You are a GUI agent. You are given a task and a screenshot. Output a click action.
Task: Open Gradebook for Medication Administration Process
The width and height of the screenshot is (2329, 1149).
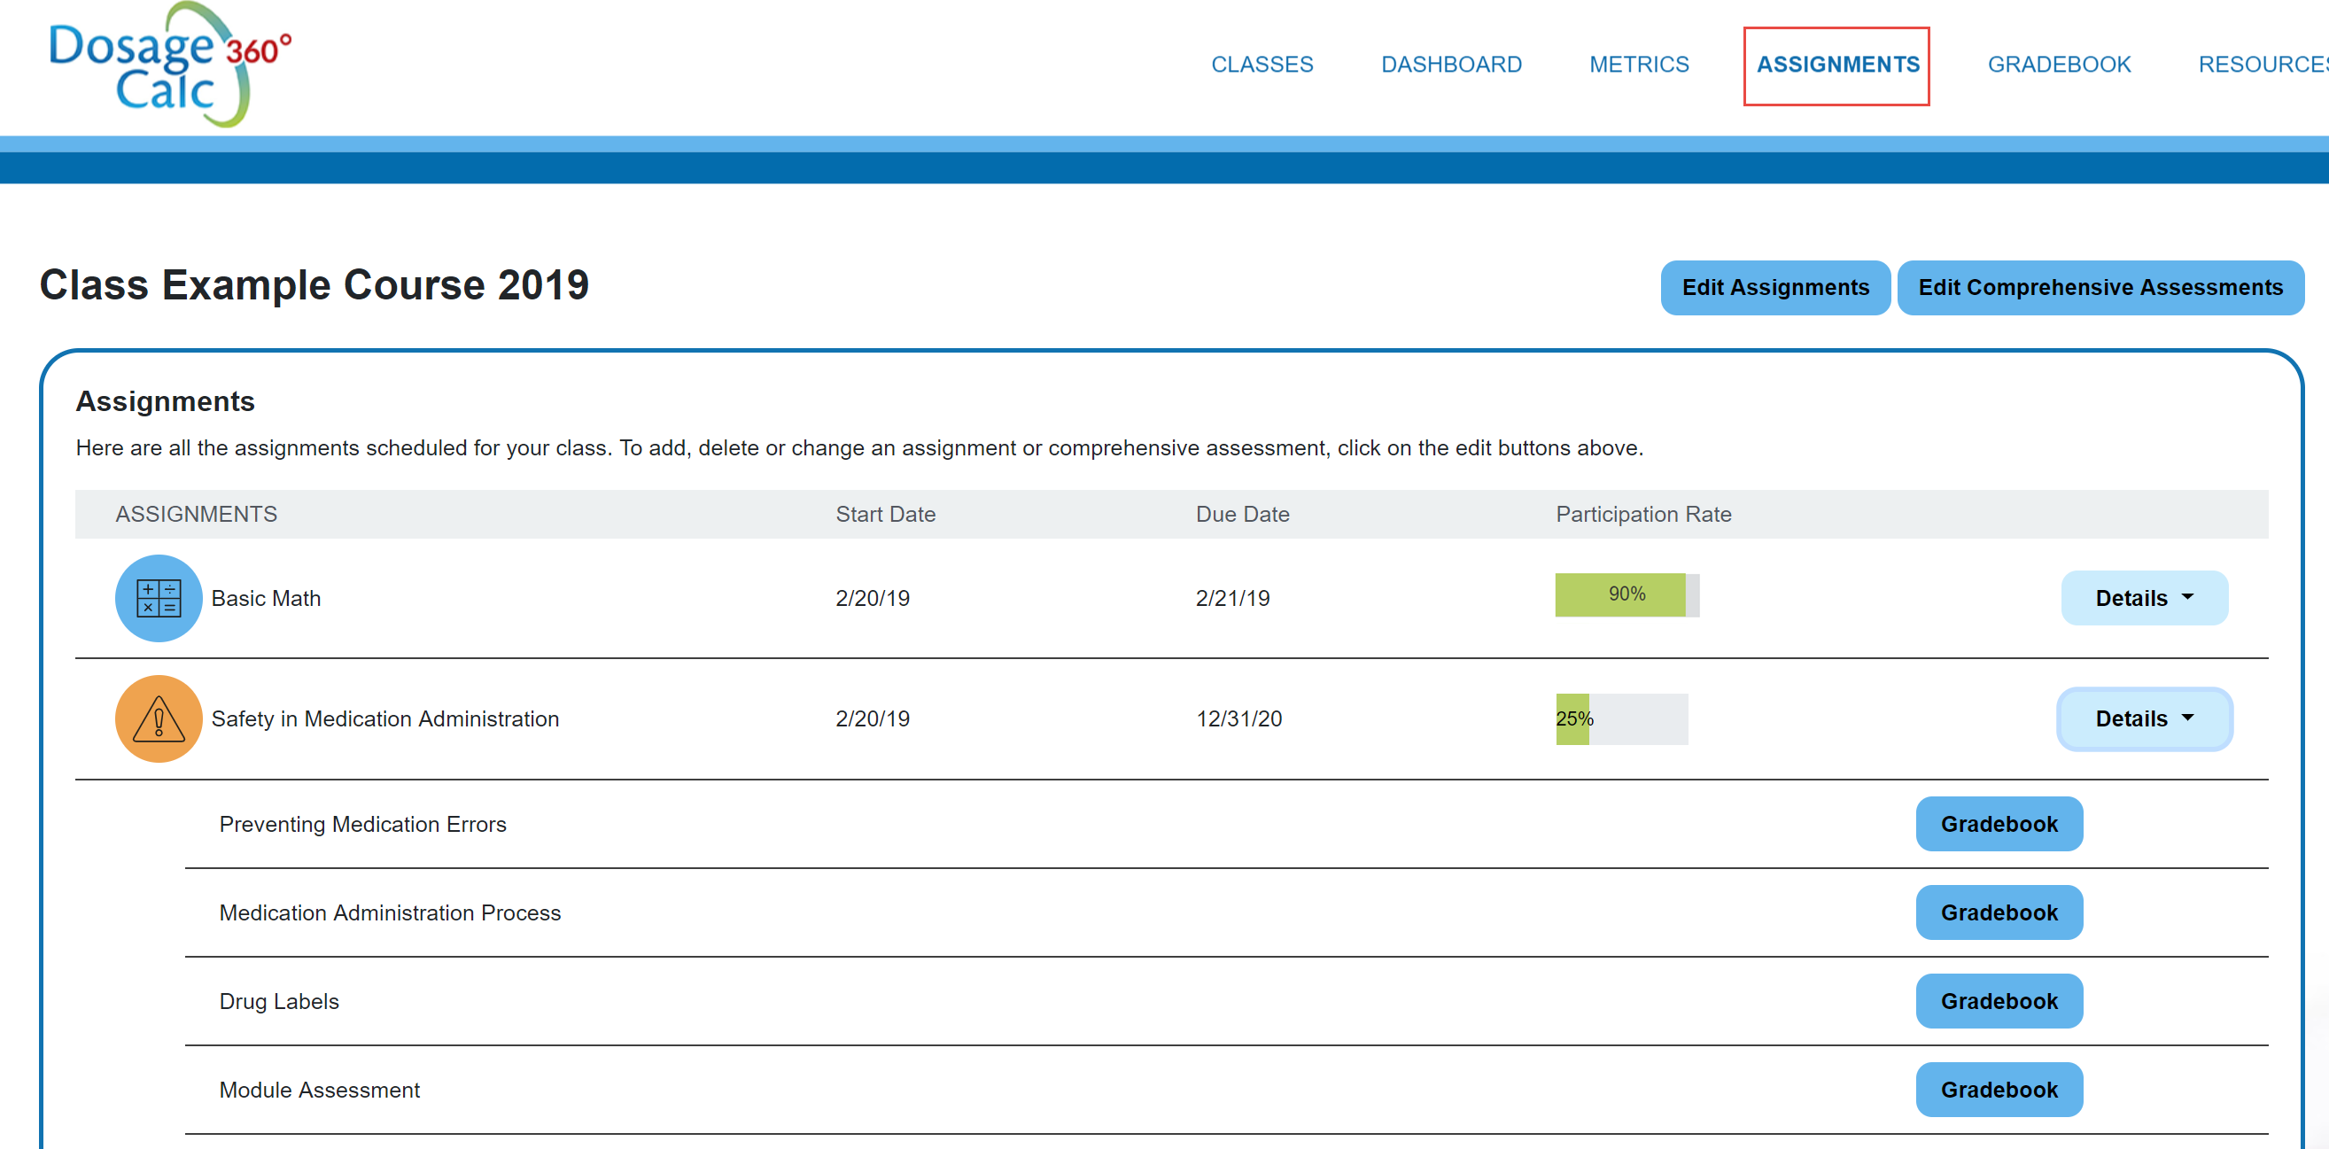[1998, 912]
